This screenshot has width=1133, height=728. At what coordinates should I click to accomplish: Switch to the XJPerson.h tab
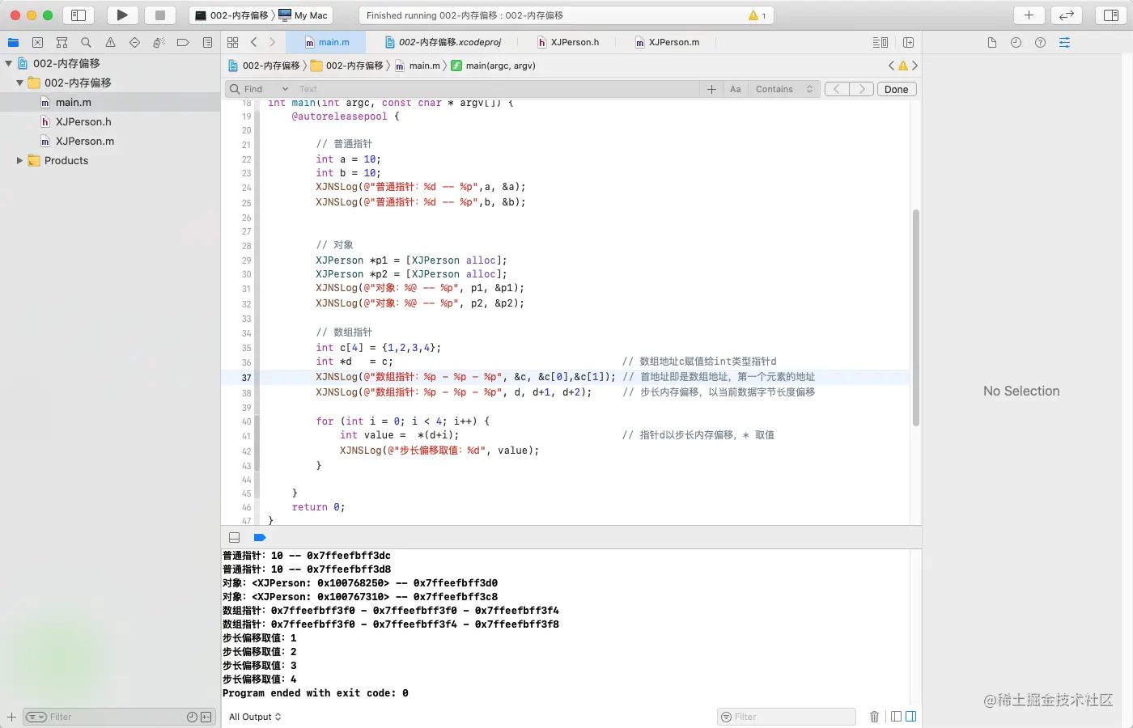point(568,42)
